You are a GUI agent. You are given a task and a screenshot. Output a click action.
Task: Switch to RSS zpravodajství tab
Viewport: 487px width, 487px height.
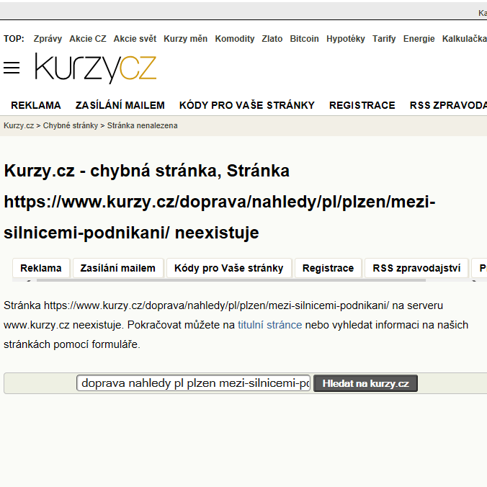[x=416, y=268]
